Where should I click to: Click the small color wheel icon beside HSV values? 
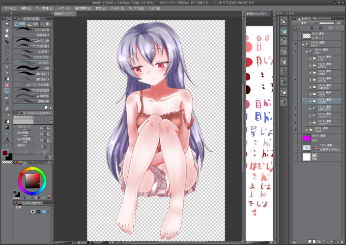point(49,197)
